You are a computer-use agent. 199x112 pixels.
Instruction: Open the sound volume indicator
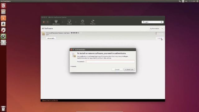coord(186,1)
